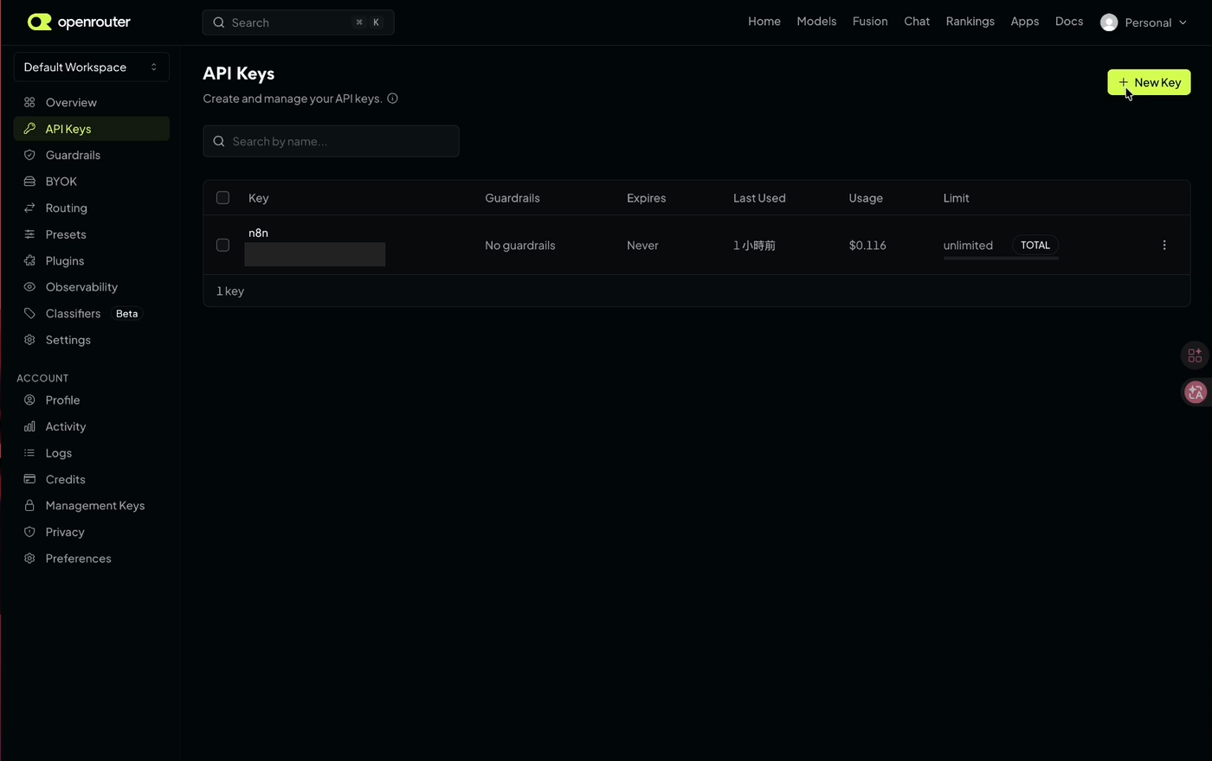Click the API Keys key icon
This screenshot has height=761, width=1212.
[29, 129]
